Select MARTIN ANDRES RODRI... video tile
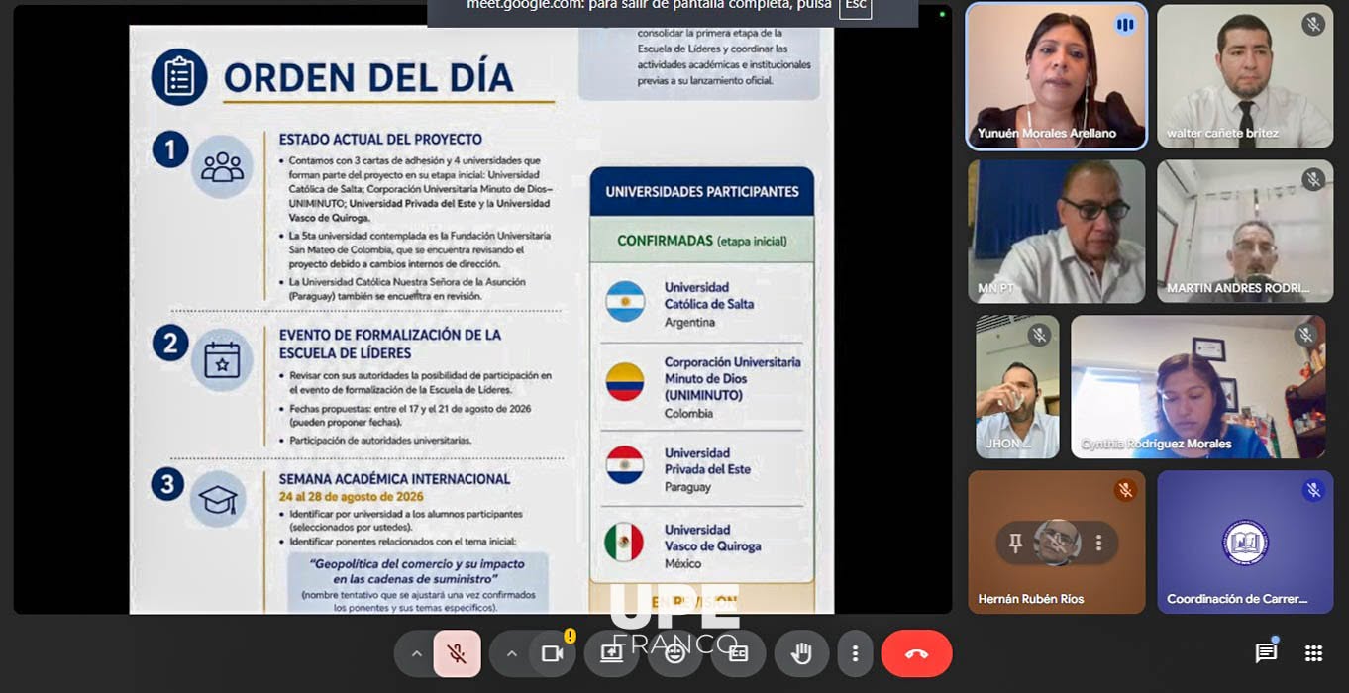This screenshot has height=693, width=1349. pos(1245,232)
